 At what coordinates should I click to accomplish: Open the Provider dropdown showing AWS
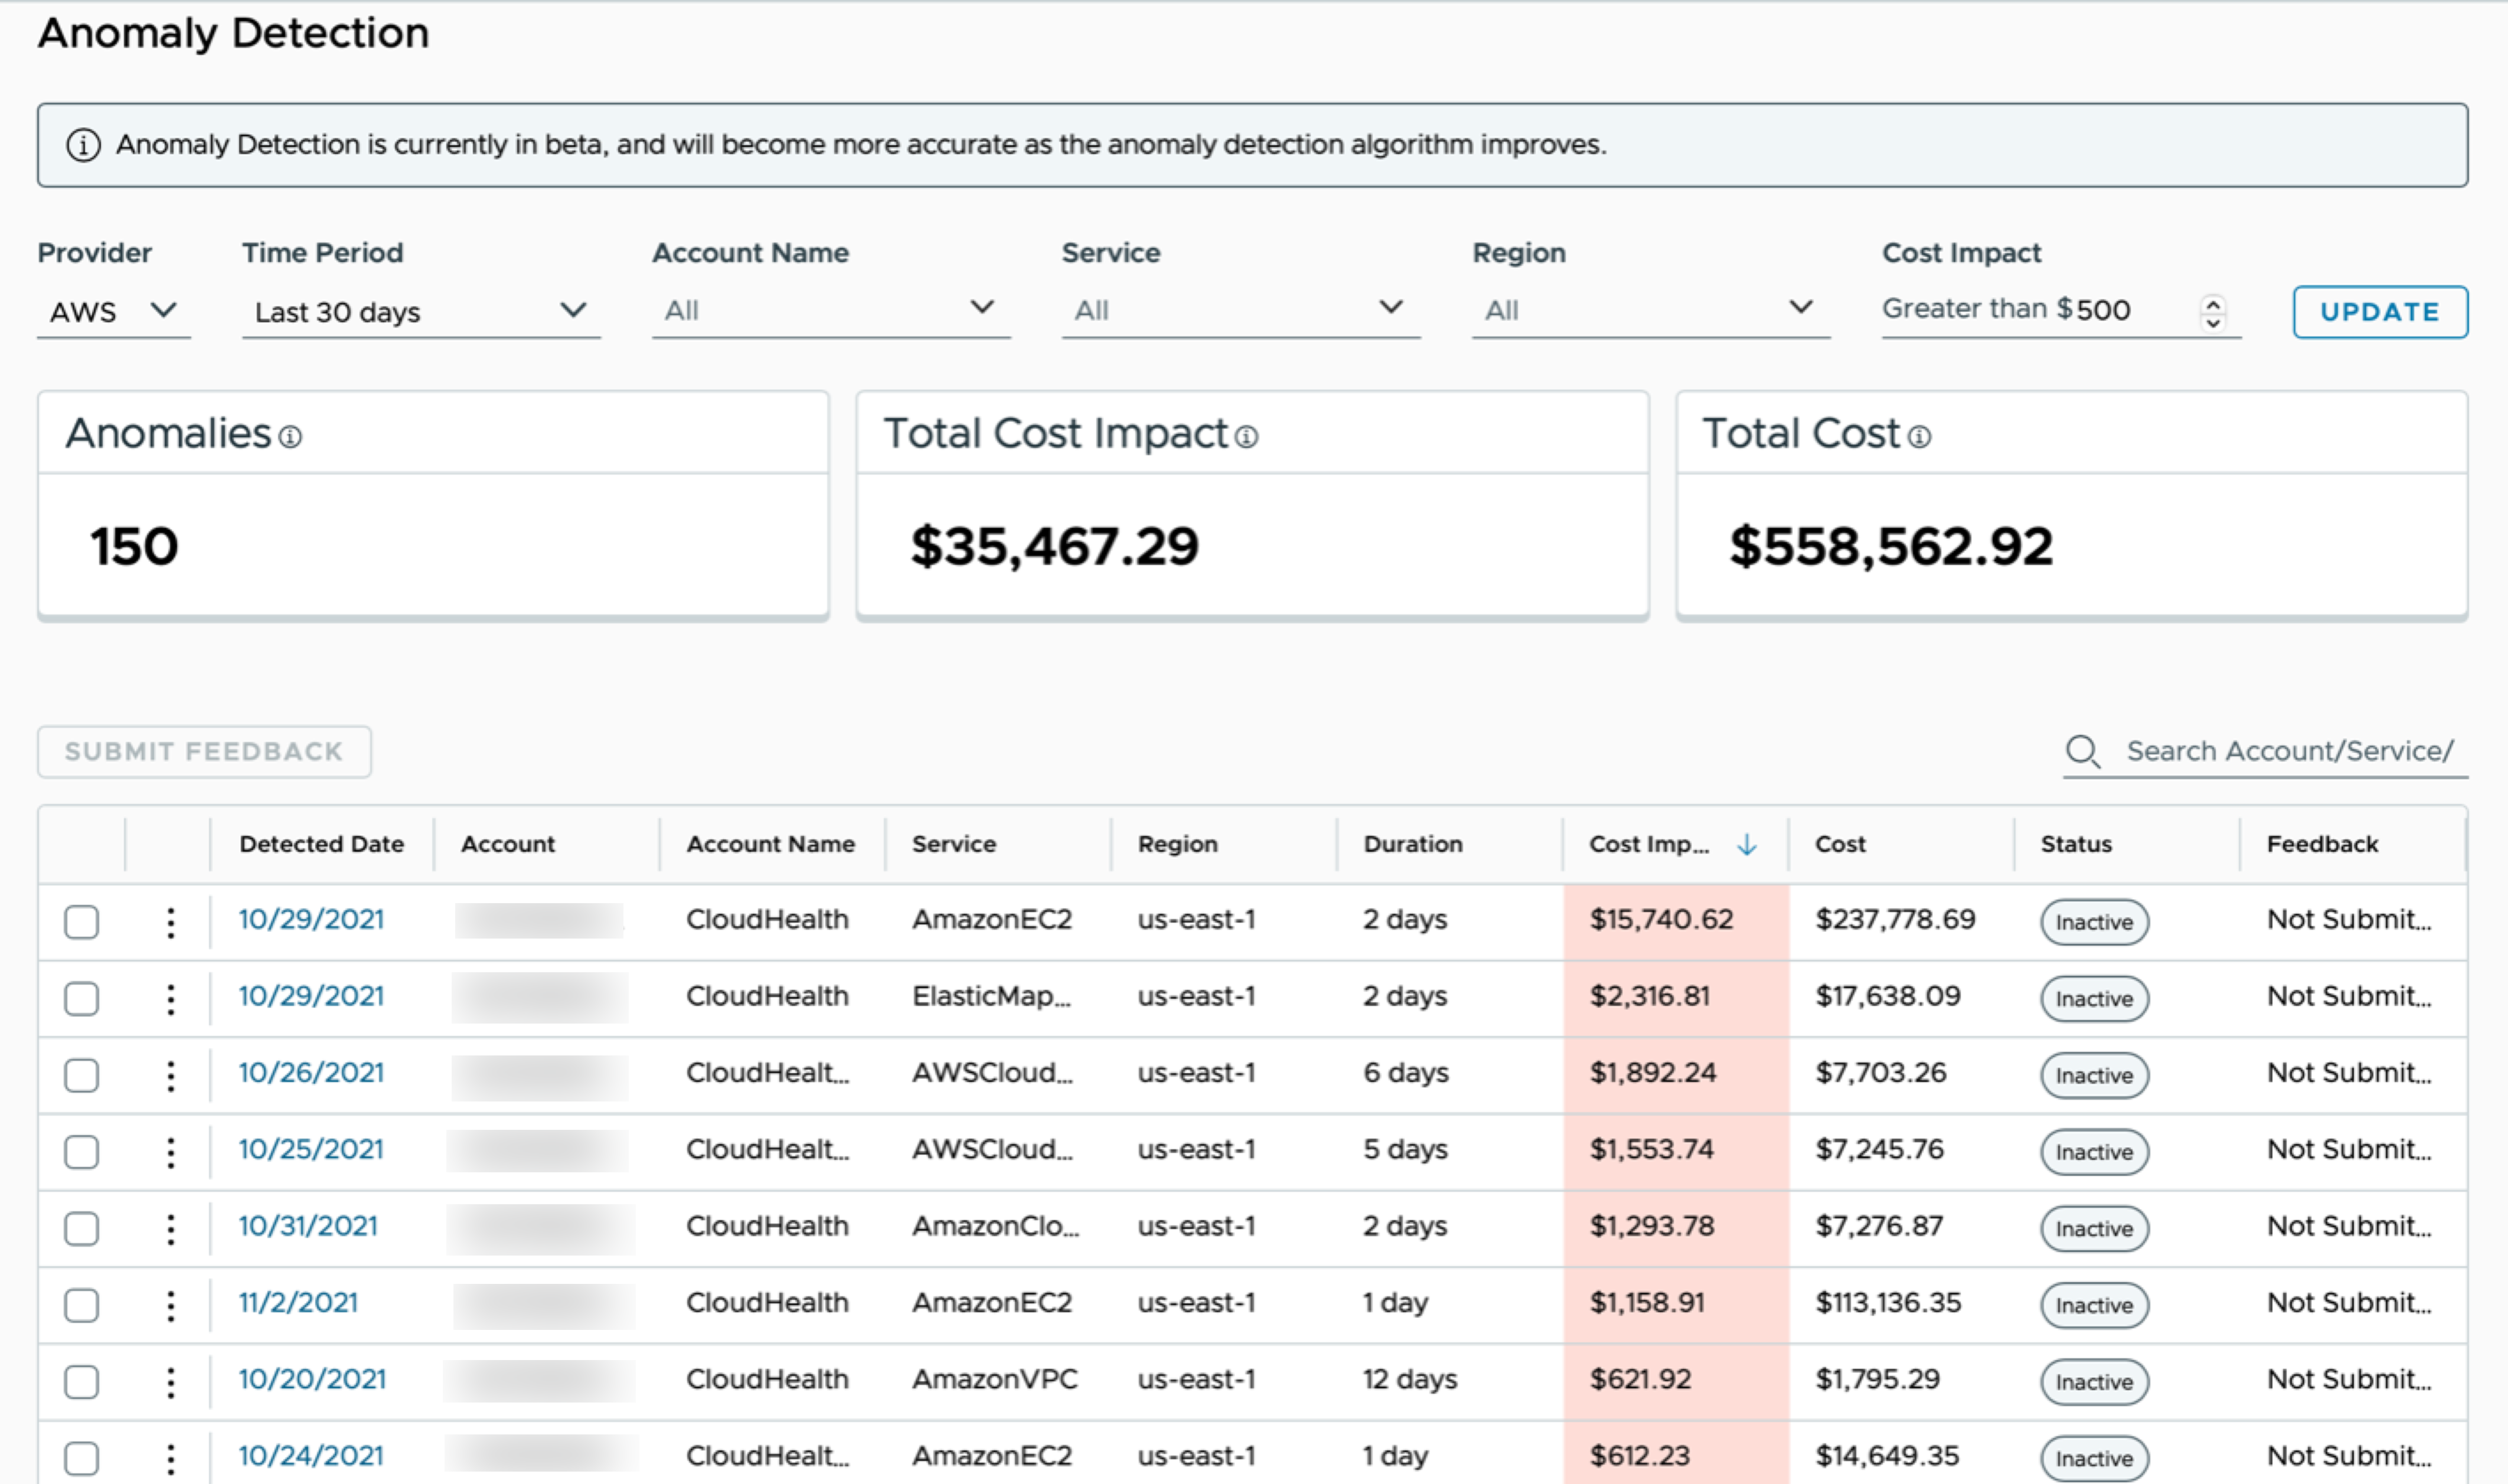coord(112,312)
